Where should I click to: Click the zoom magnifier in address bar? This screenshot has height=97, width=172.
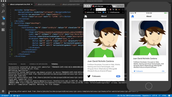102,10
